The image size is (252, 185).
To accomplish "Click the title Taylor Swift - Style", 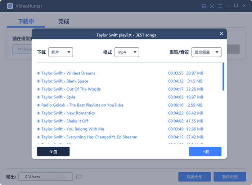I will pyautogui.click(x=58, y=97).
